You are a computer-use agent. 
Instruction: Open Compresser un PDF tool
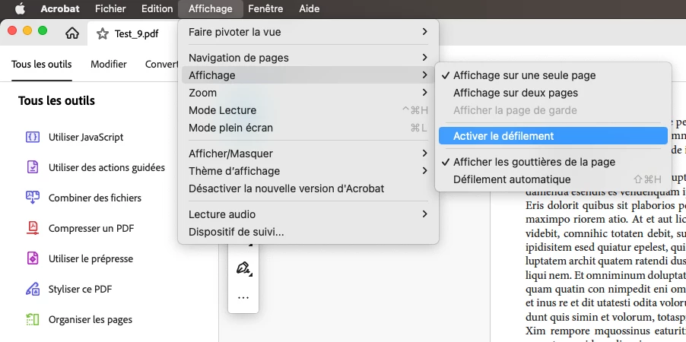(91, 228)
